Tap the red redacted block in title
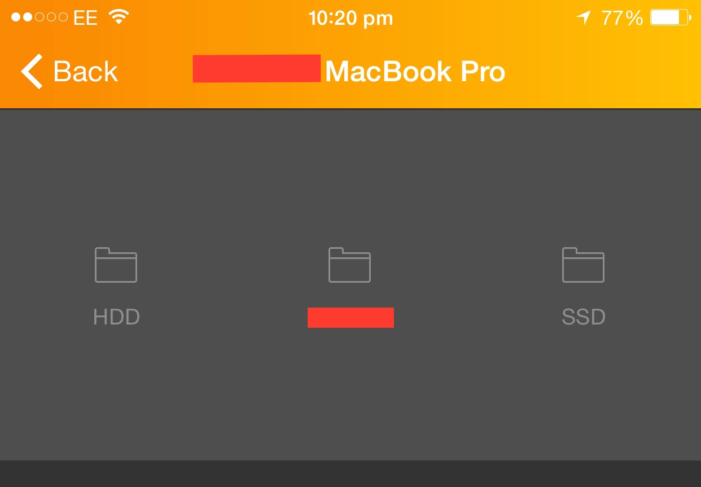The height and width of the screenshot is (487, 701). 257,69
